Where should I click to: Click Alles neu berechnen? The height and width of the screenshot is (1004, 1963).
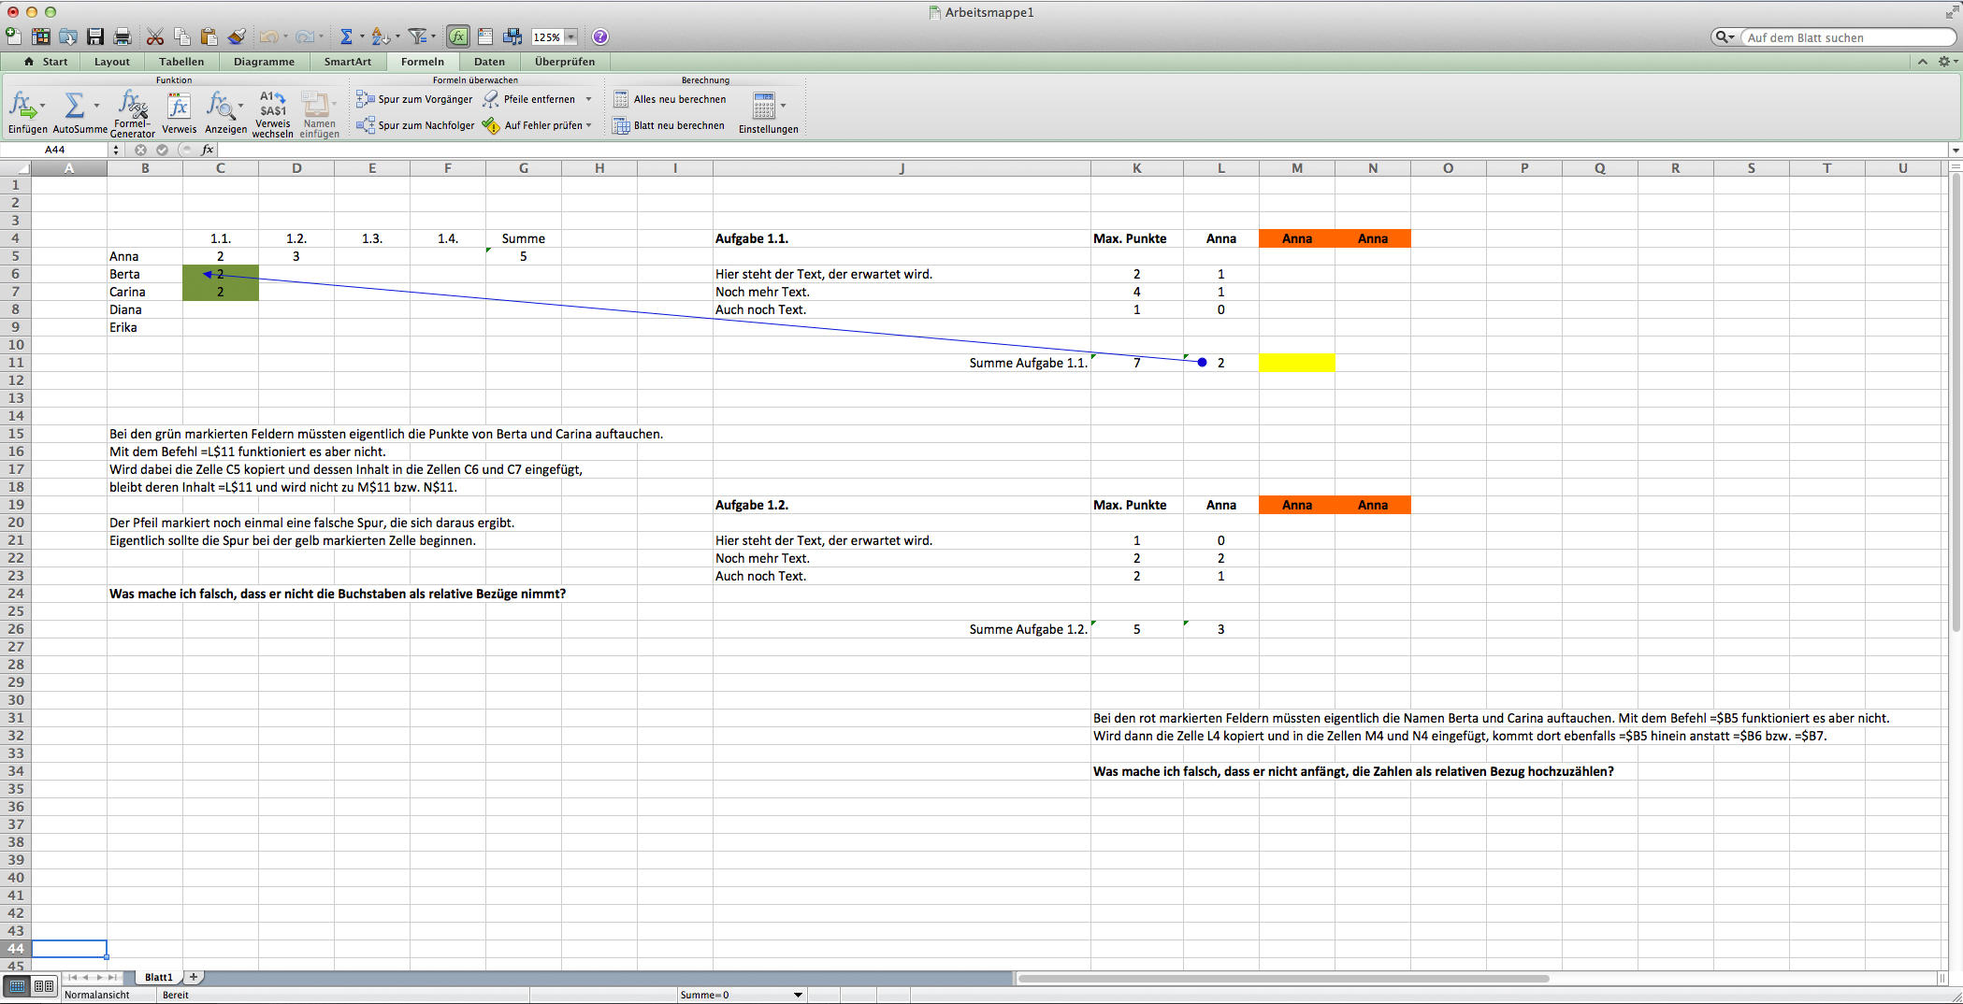pyautogui.click(x=670, y=99)
